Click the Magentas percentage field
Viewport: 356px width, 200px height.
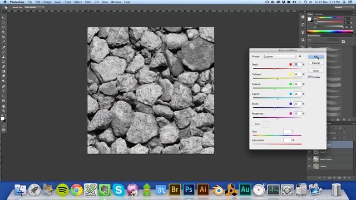[298, 113]
